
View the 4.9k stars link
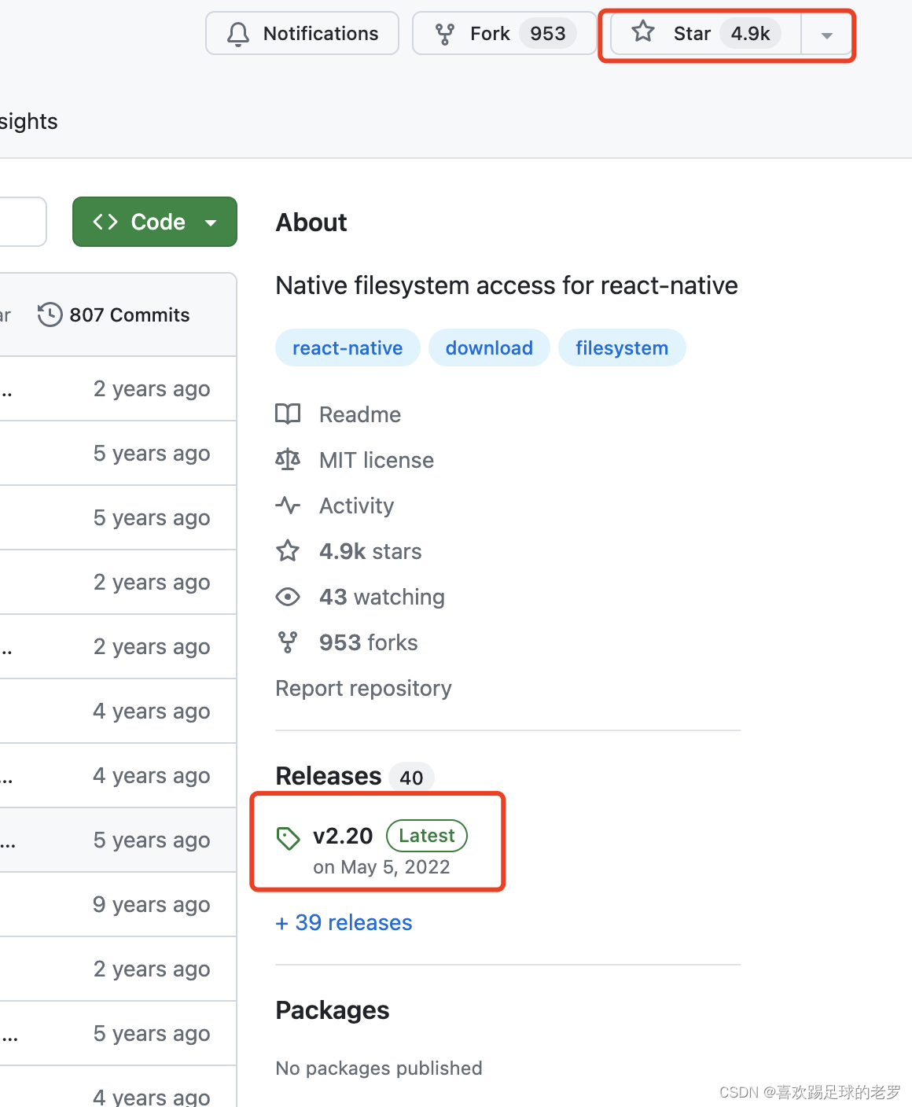[370, 551]
